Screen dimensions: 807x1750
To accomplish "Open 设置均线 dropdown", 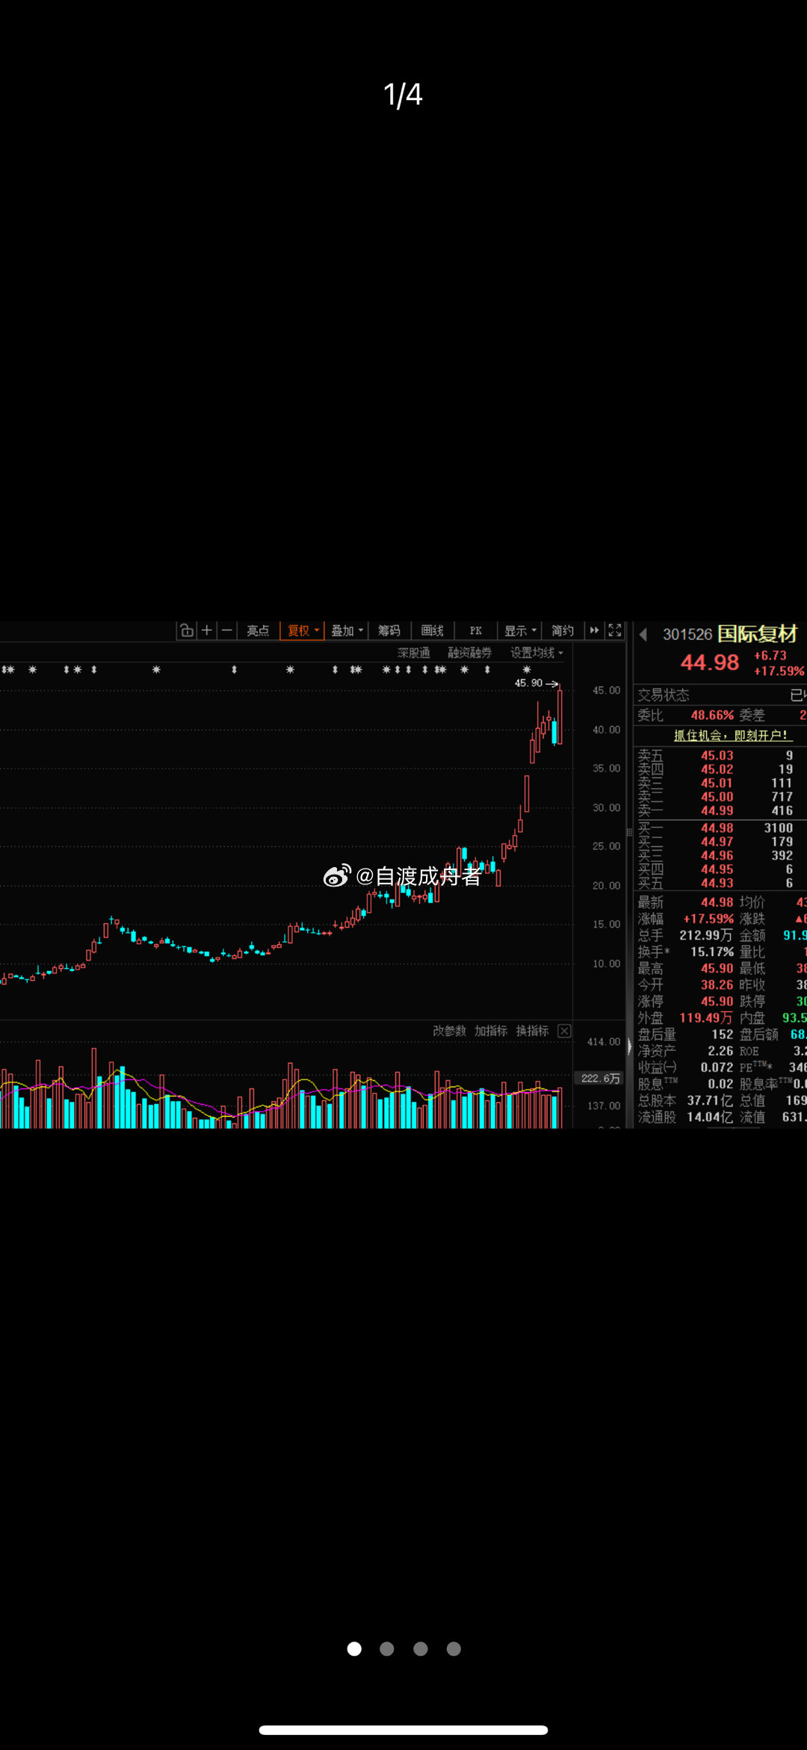I will click(x=537, y=653).
